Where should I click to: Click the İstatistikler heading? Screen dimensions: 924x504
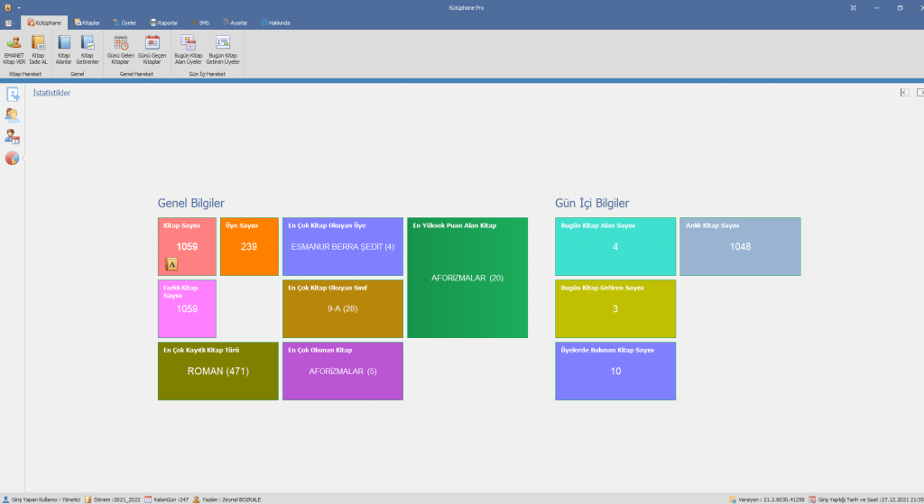(x=51, y=93)
